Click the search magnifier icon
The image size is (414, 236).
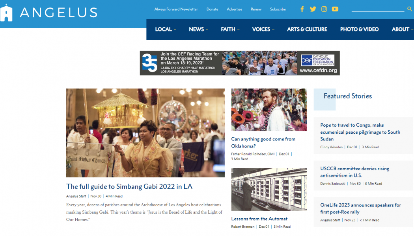410,9
